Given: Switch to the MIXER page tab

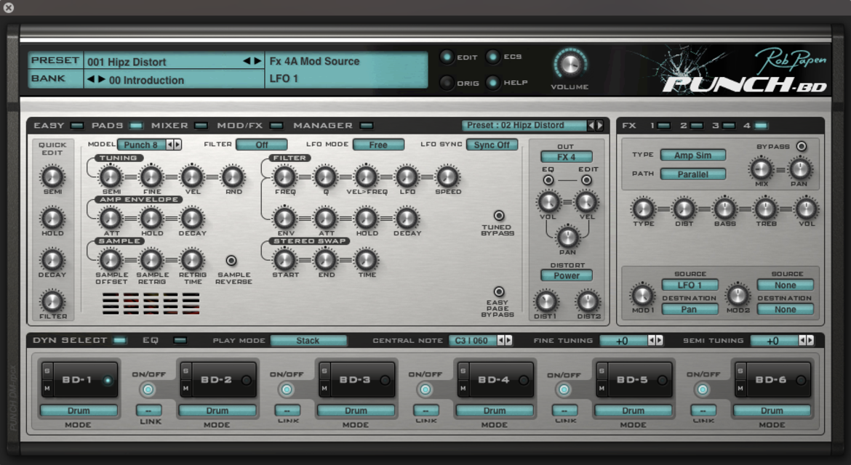Looking at the screenshot, I should pyautogui.click(x=179, y=126).
